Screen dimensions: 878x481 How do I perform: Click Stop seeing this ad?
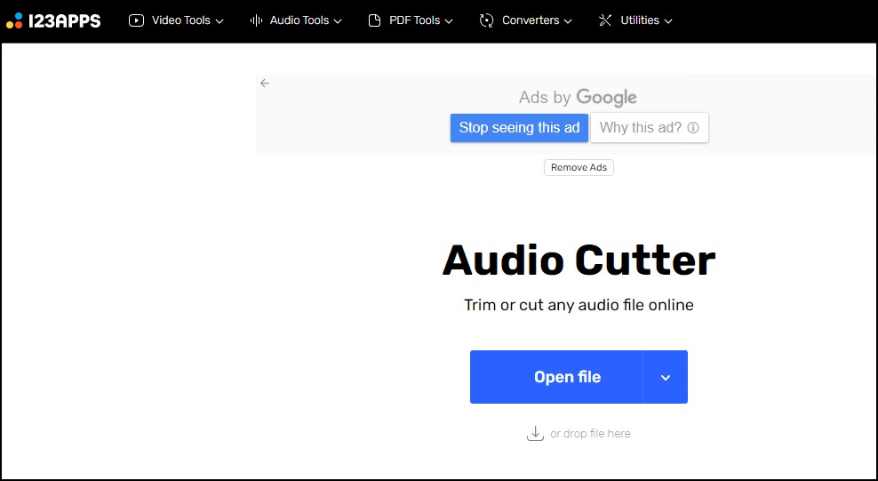click(x=519, y=128)
